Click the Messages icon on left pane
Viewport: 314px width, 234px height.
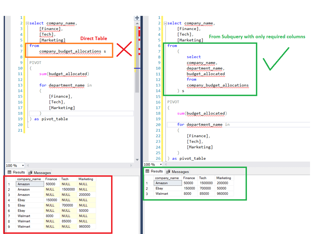31,172
